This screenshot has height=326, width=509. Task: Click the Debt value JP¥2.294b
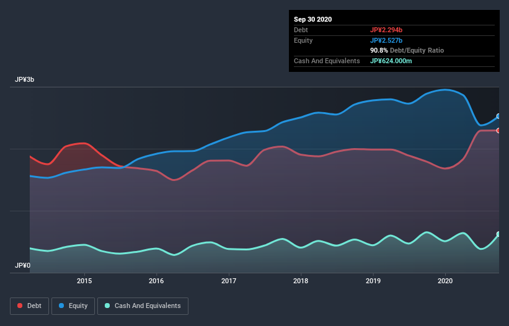pyautogui.click(x=386, y=30)
